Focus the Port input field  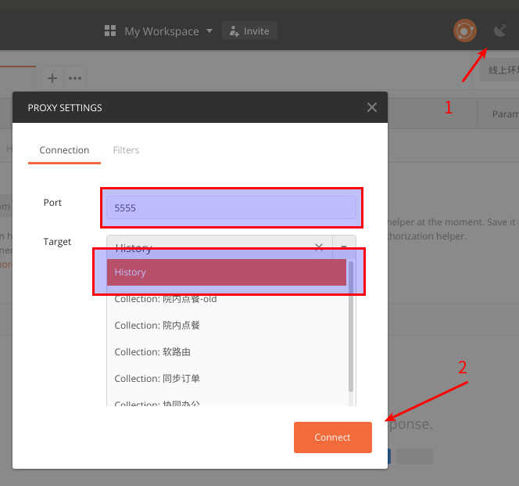click(231, 208)
